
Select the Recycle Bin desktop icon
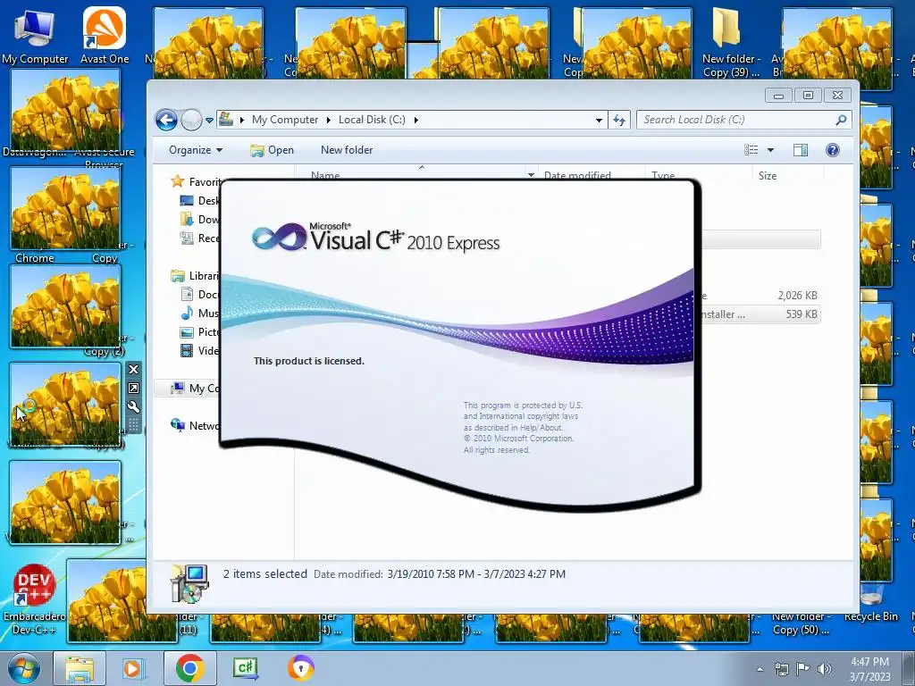click(x=871, y=605)
